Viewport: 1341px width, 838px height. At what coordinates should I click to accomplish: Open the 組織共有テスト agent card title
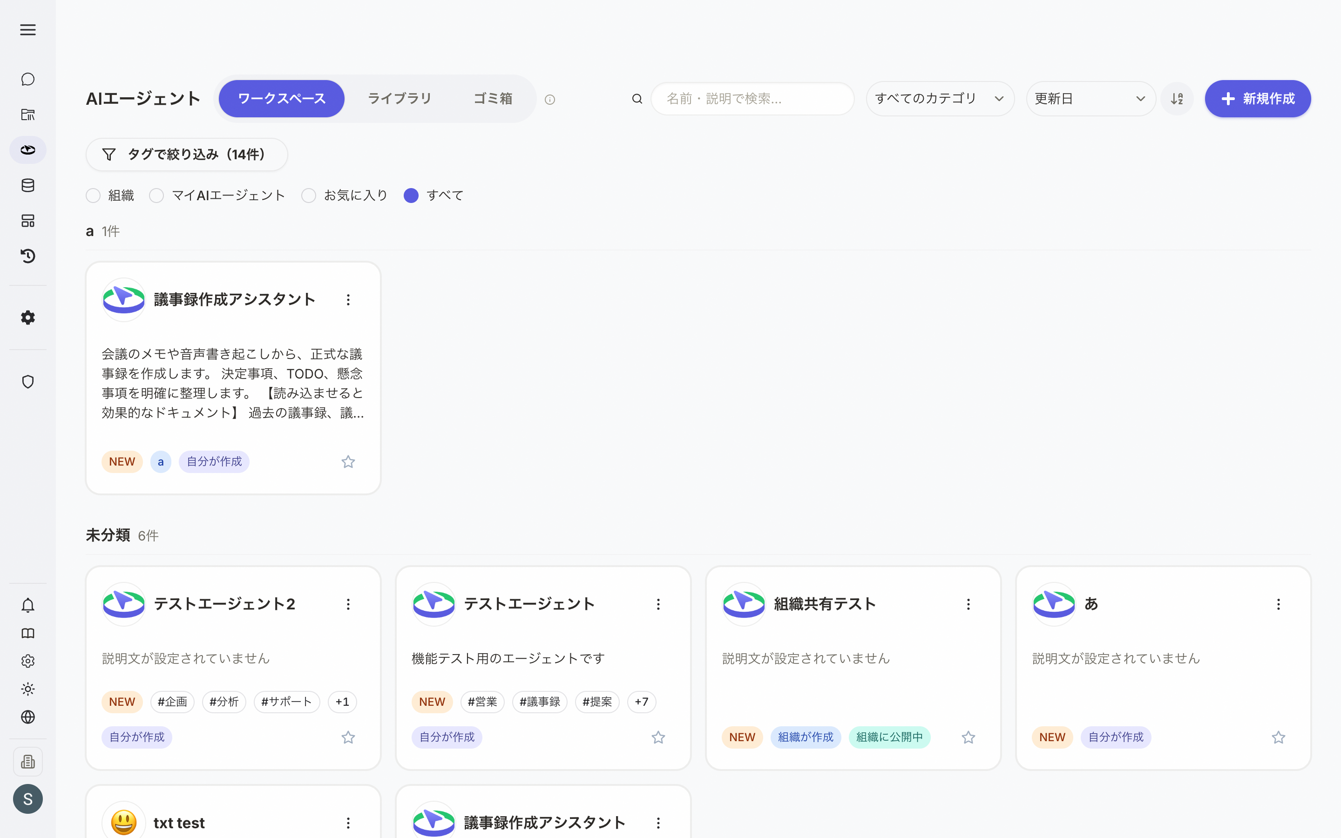[x=825, y=604]
